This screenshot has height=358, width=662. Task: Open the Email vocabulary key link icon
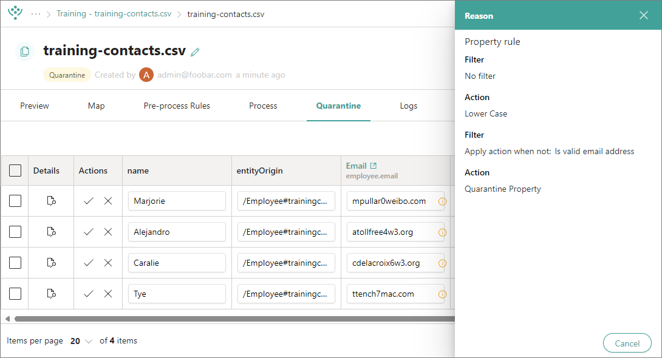pyautogui.click(x=374, y=166)
